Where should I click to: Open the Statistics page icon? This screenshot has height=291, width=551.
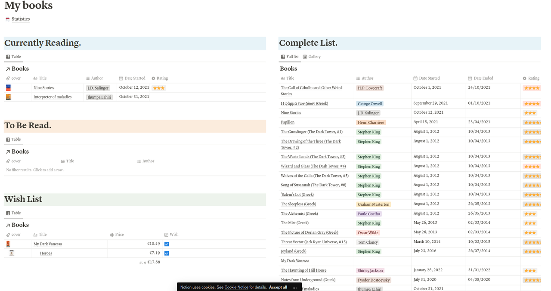click(x=7, y=19)
